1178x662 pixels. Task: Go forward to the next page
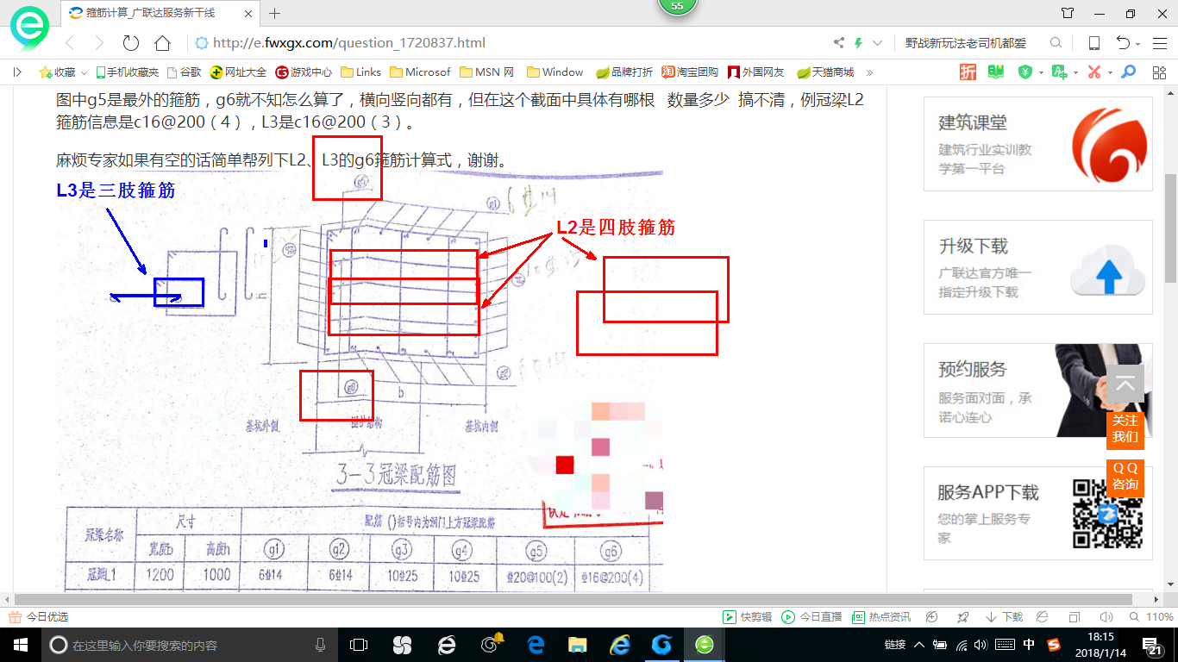point(98,43)
